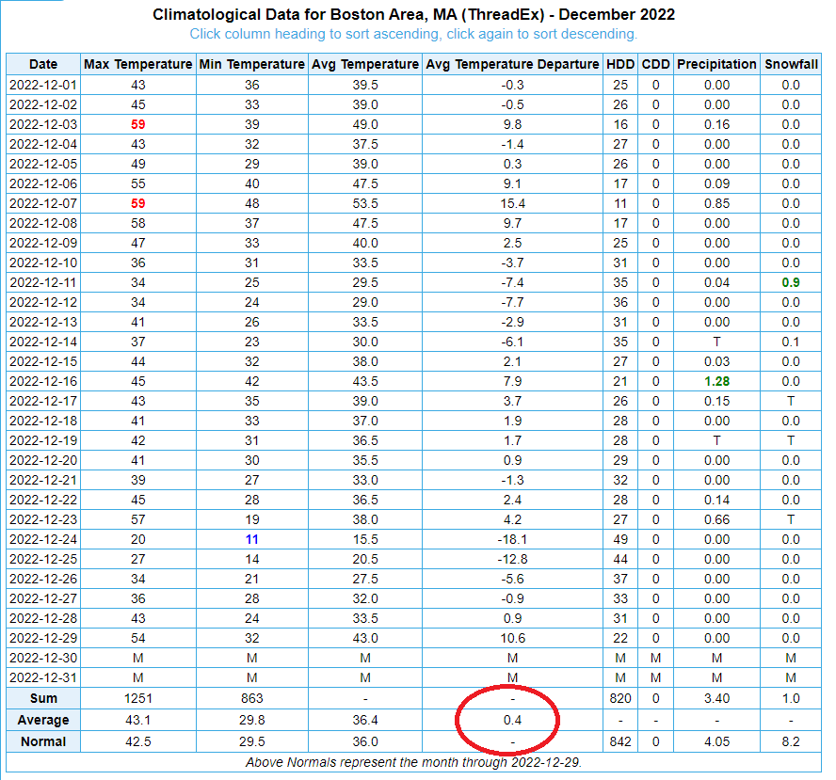Click min temperature 48 on 2022-12-07
Image resolution: width=836 pixels, height=780 pixels.
251,203
